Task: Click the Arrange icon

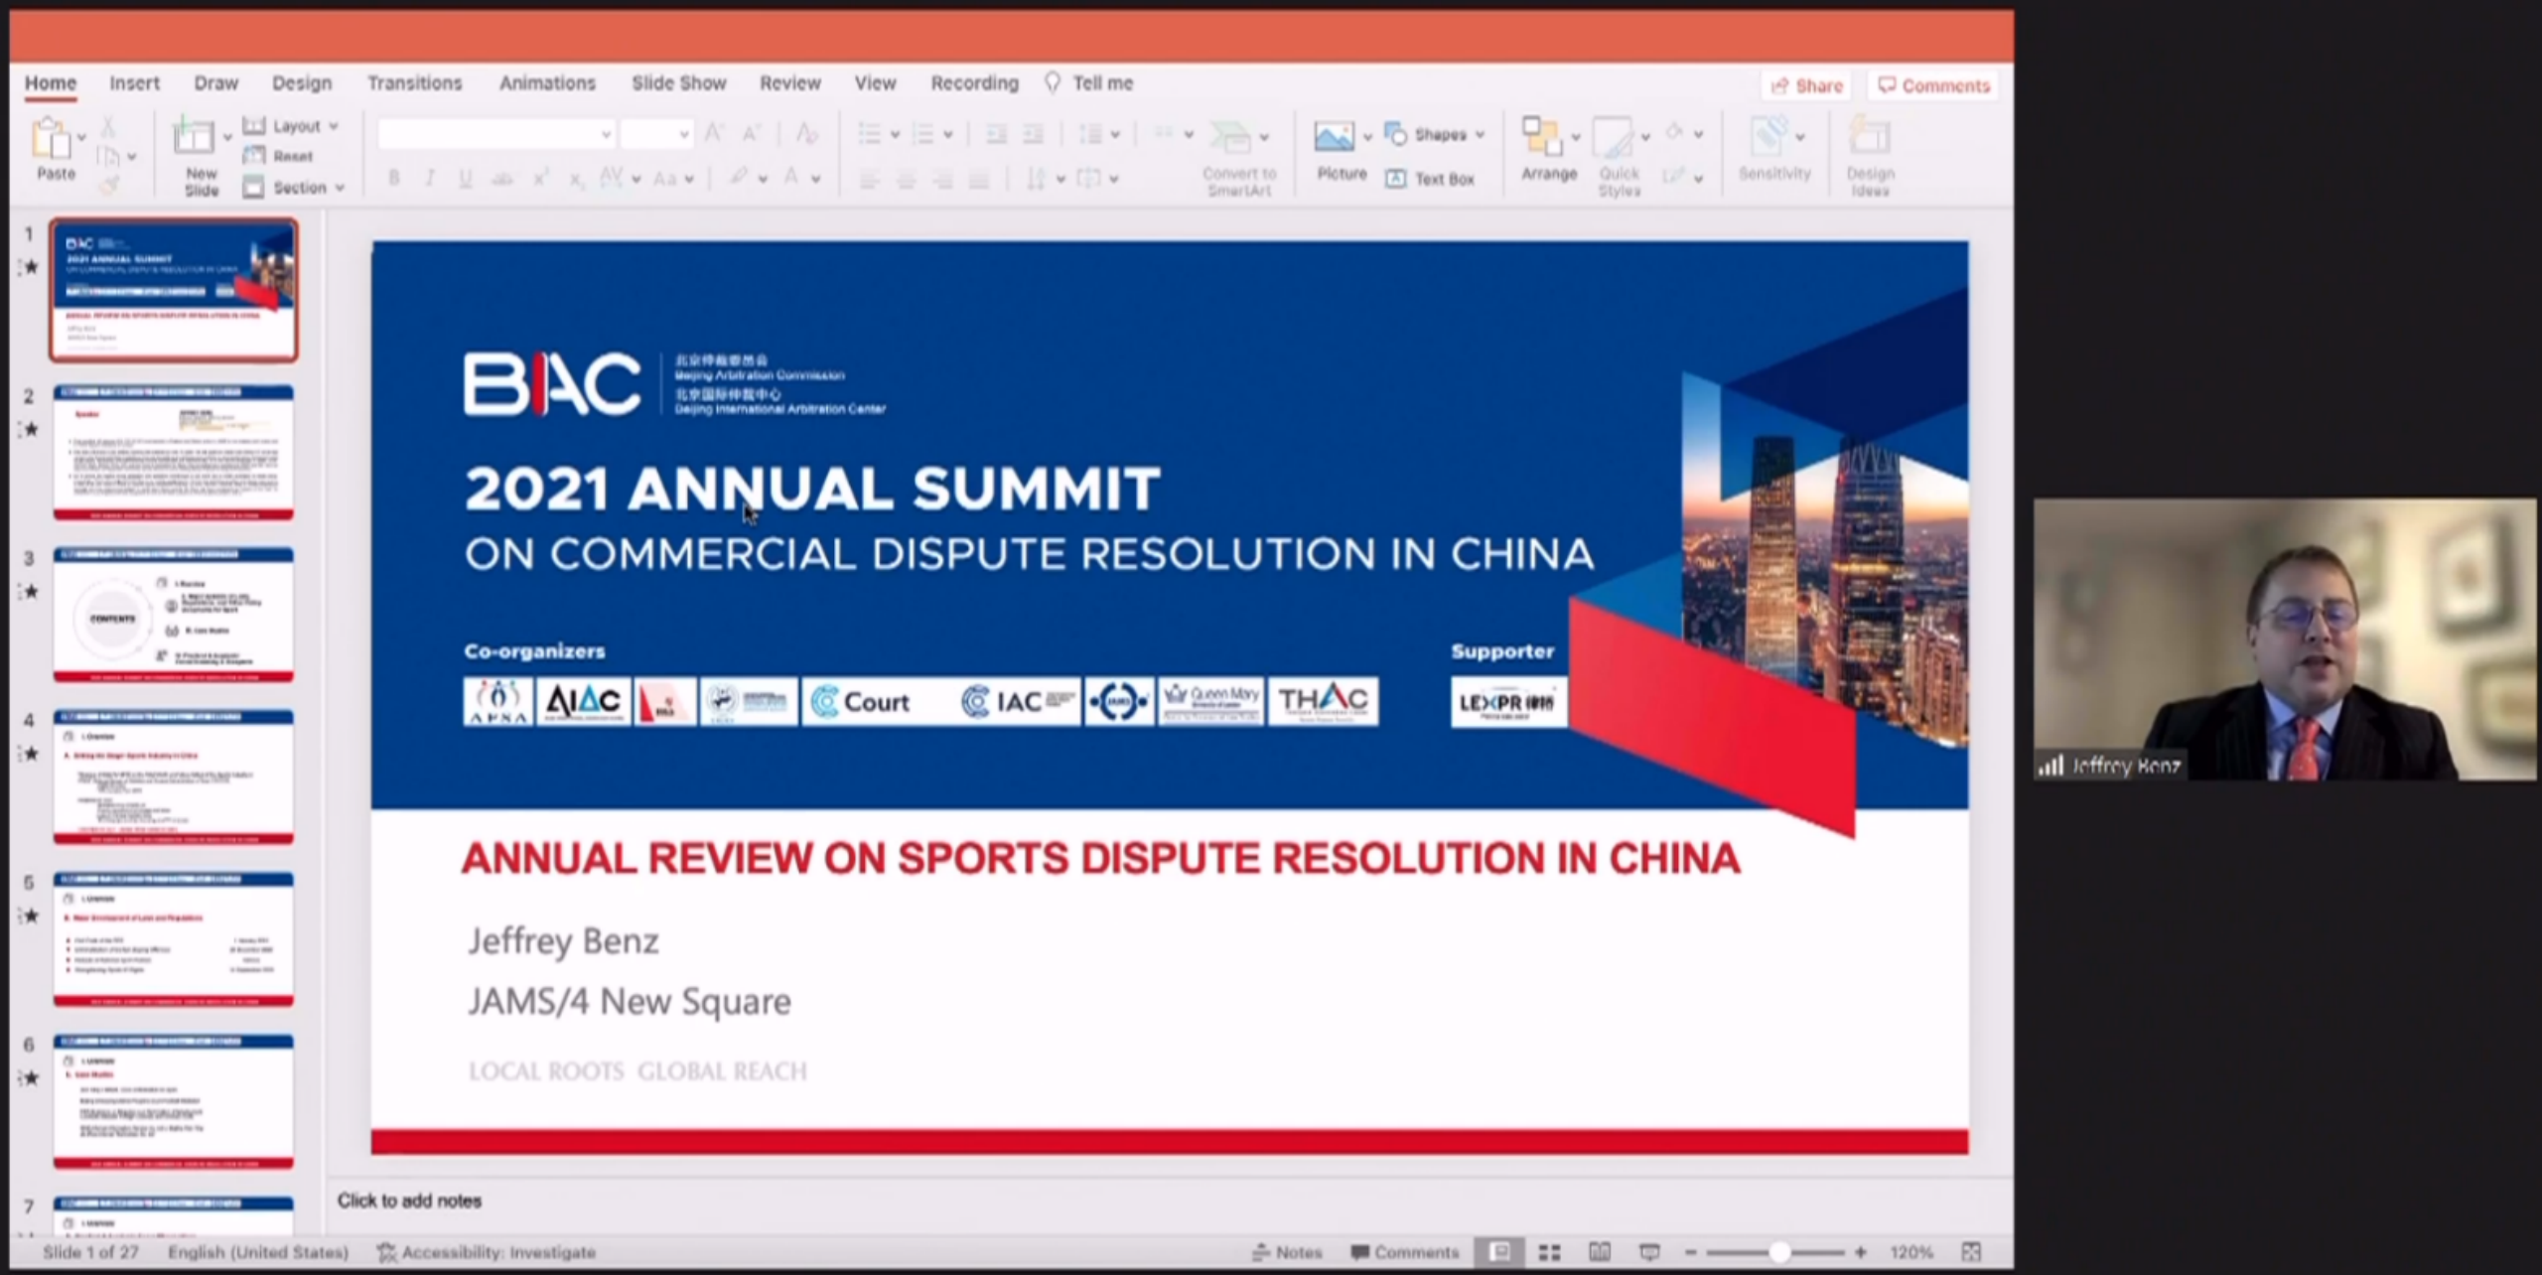Action: pyautogui.click(x=1542, y=136)
